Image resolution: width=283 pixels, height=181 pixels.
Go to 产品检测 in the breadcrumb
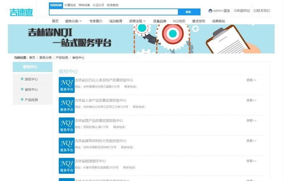click(x=62, y=58)
